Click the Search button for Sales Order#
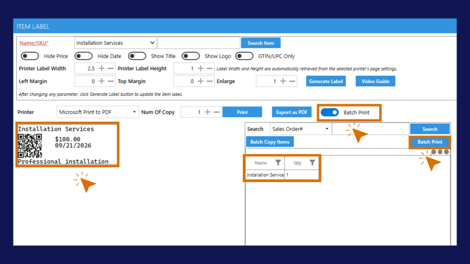 [x=430, y=129]
